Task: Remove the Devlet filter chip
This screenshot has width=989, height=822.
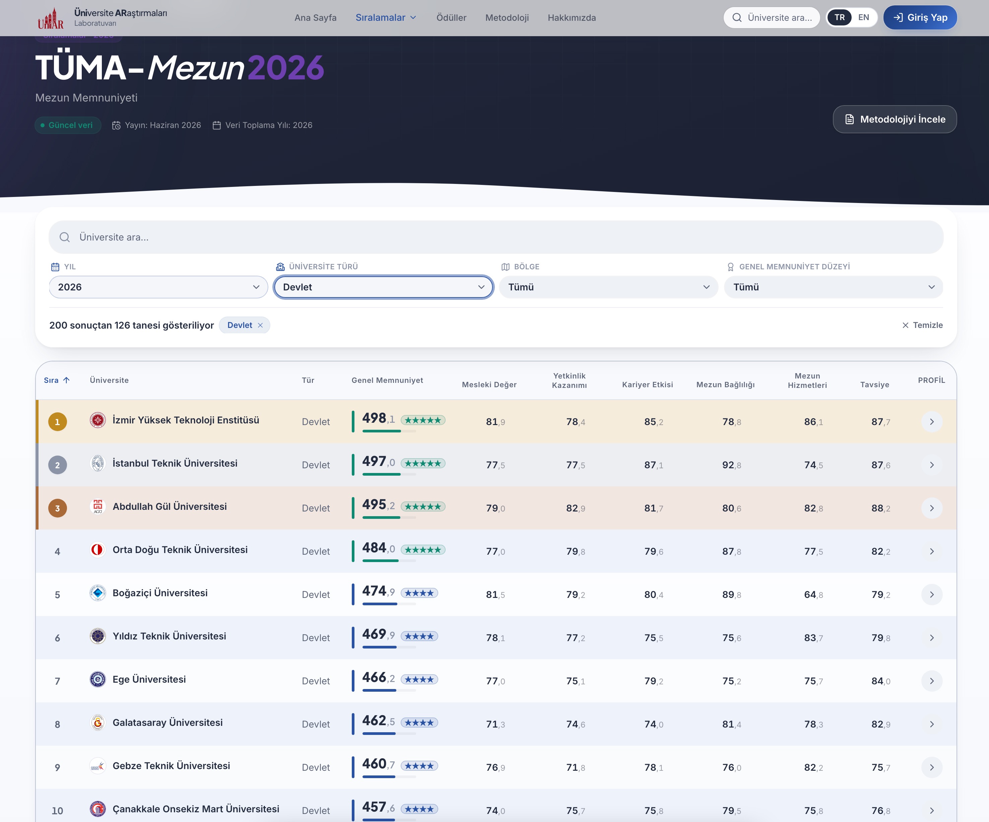Action: (x=260, y=325)
